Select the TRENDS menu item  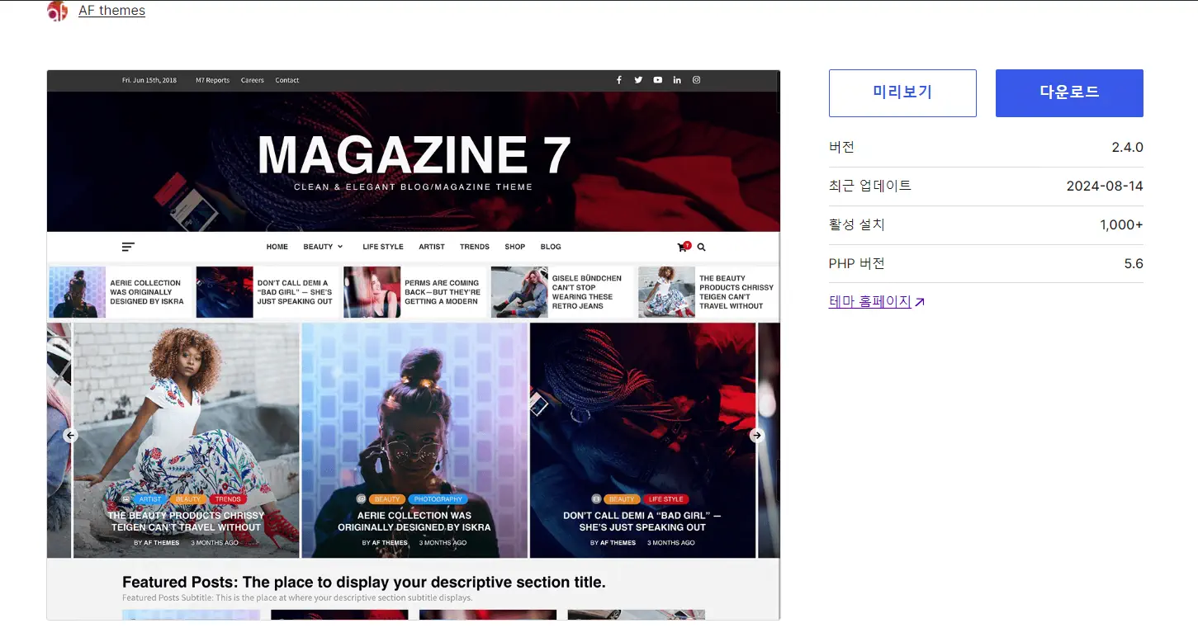click(475, 247)
